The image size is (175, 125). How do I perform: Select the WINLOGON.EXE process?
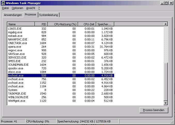tap(61, 97)
